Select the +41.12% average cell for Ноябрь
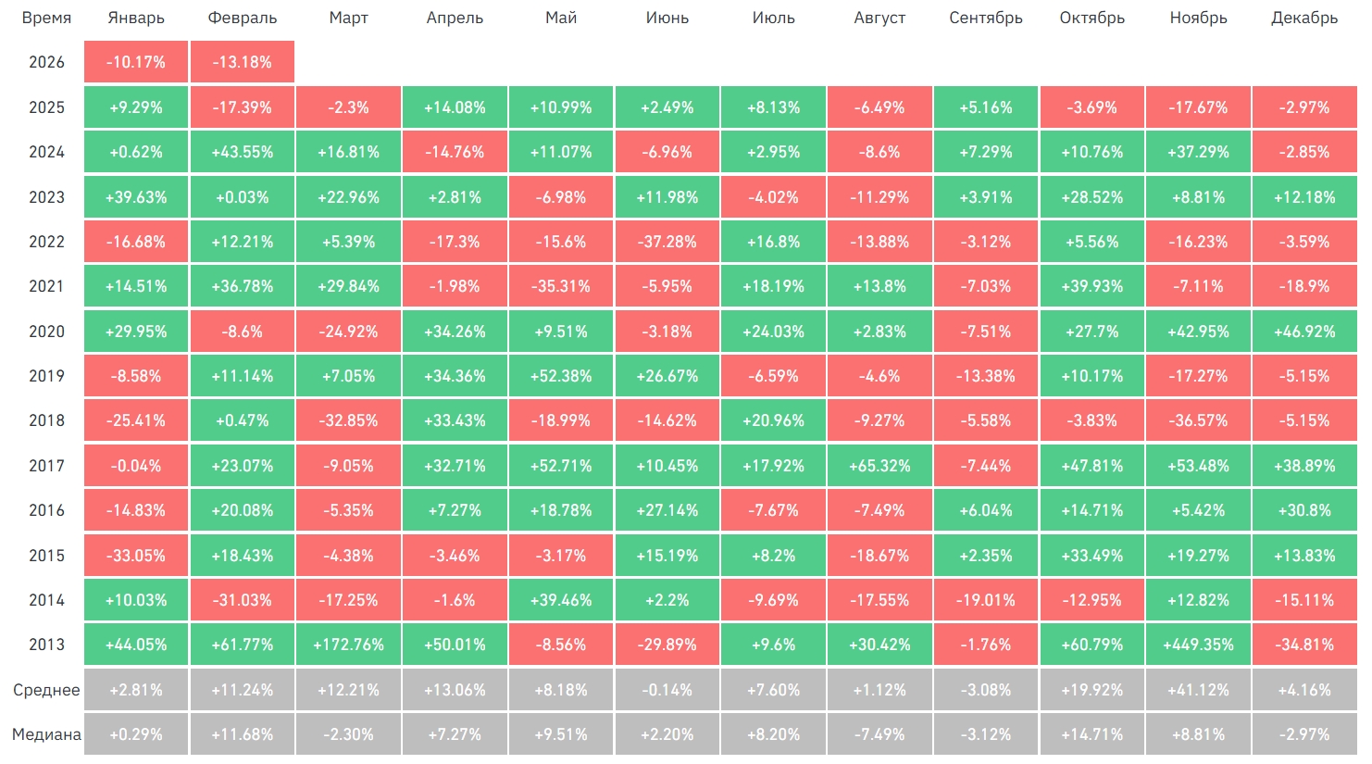Viewport: 1372px width, 764px height. coord(1198,690)
